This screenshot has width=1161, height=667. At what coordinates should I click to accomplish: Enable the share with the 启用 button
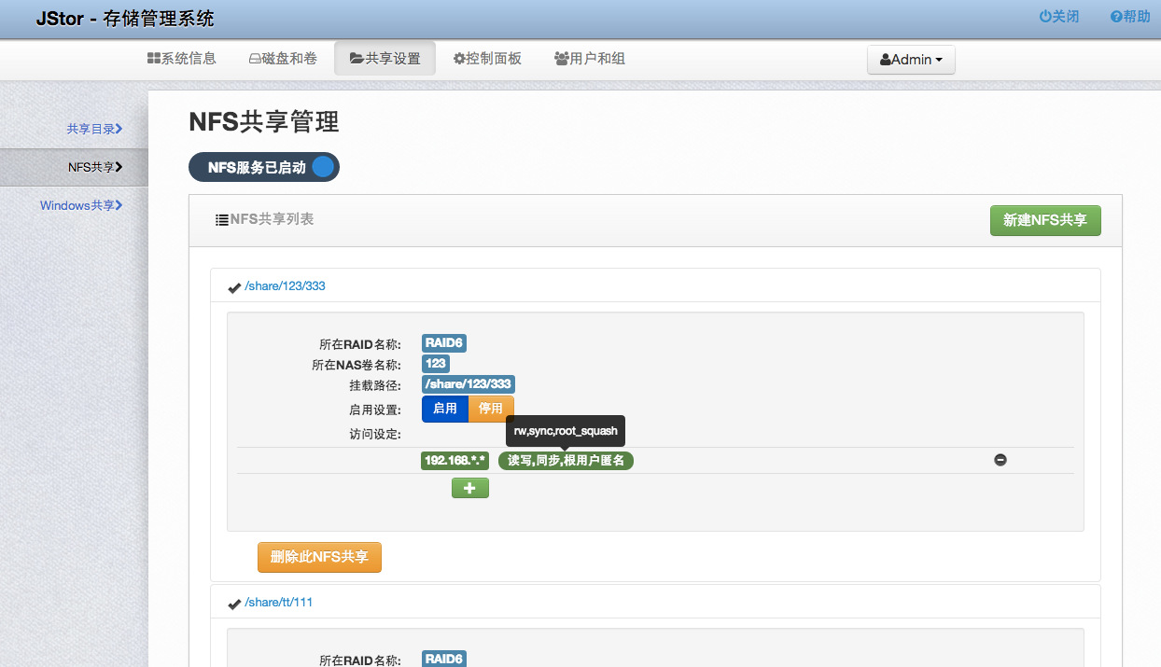445,409
